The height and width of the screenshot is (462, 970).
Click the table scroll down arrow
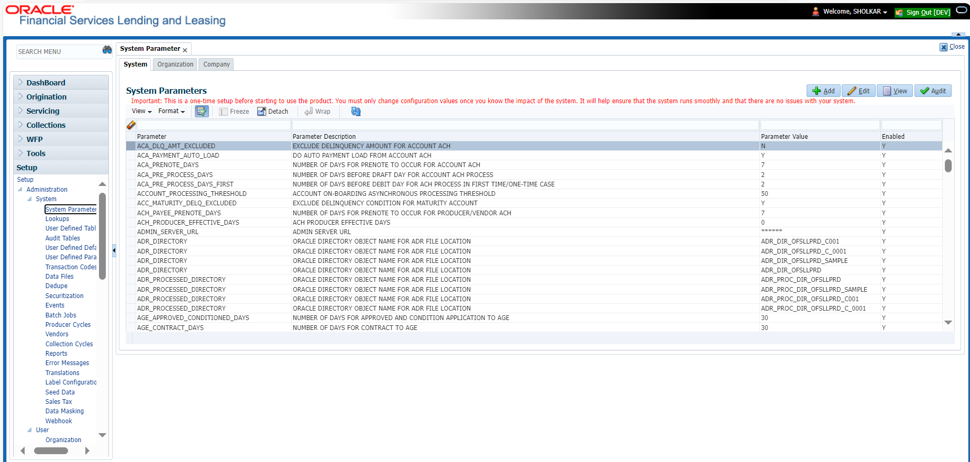pyautogui.click(x=948, y=323)
